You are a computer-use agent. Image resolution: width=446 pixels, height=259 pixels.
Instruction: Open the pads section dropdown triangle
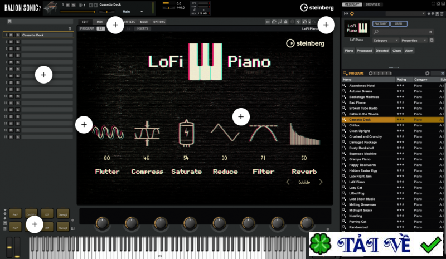click(5, 210)
